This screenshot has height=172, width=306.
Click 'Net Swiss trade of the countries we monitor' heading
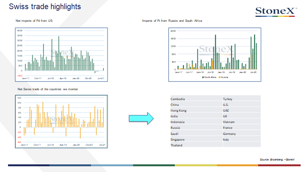pyautogui.click(x=47, y=89)
